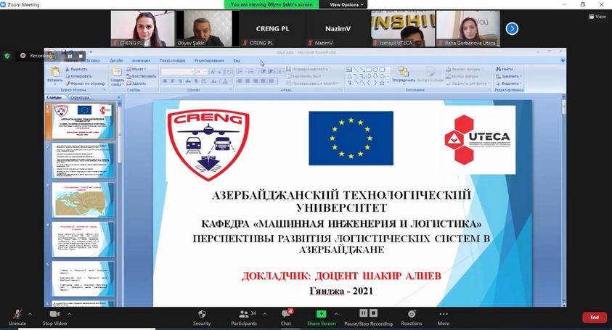
Task: Pause recording using top-left pause icon
Action: click(70, 55)
